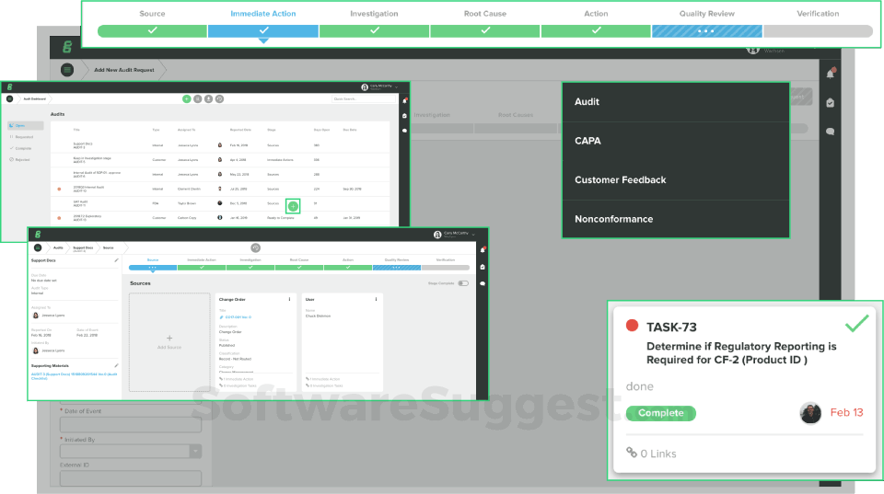Click the green checkmark on TASK-73 card
884x494 pixels.
tap(857, 323)
